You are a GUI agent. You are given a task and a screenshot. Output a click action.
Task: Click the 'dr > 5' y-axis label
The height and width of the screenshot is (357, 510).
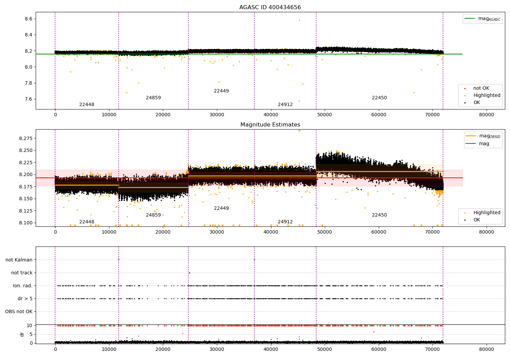tap(25, 299)
